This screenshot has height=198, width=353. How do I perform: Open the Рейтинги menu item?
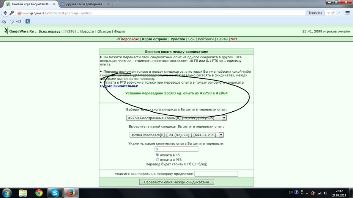click(x=206, y=39)
